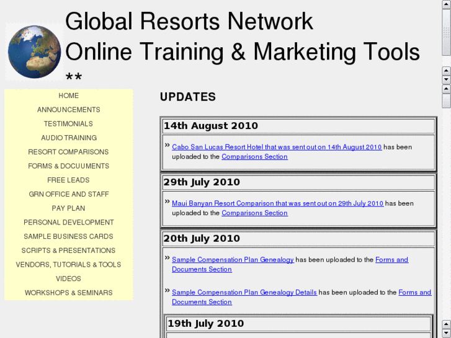451x338 pixels.
Task: Open the VIDEOS page
Action: tap(68, 279)
